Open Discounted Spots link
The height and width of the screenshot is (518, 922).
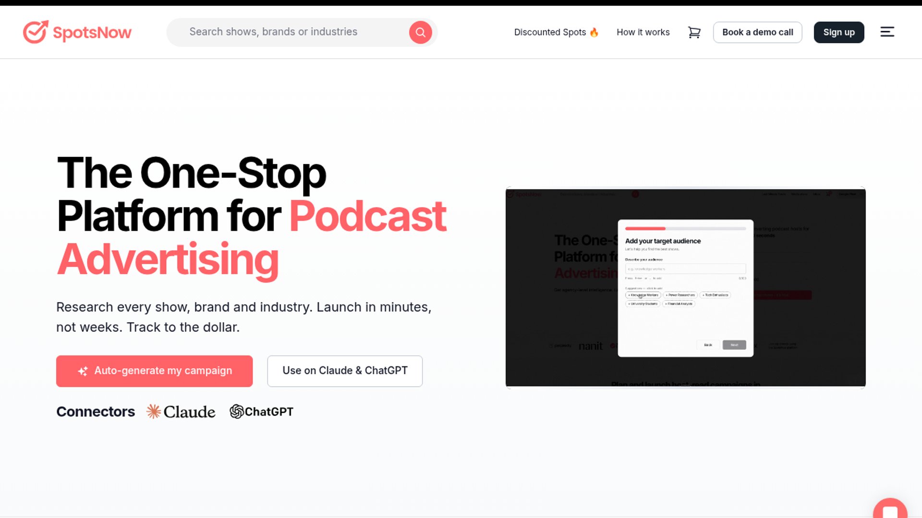(x=556, y=32)
